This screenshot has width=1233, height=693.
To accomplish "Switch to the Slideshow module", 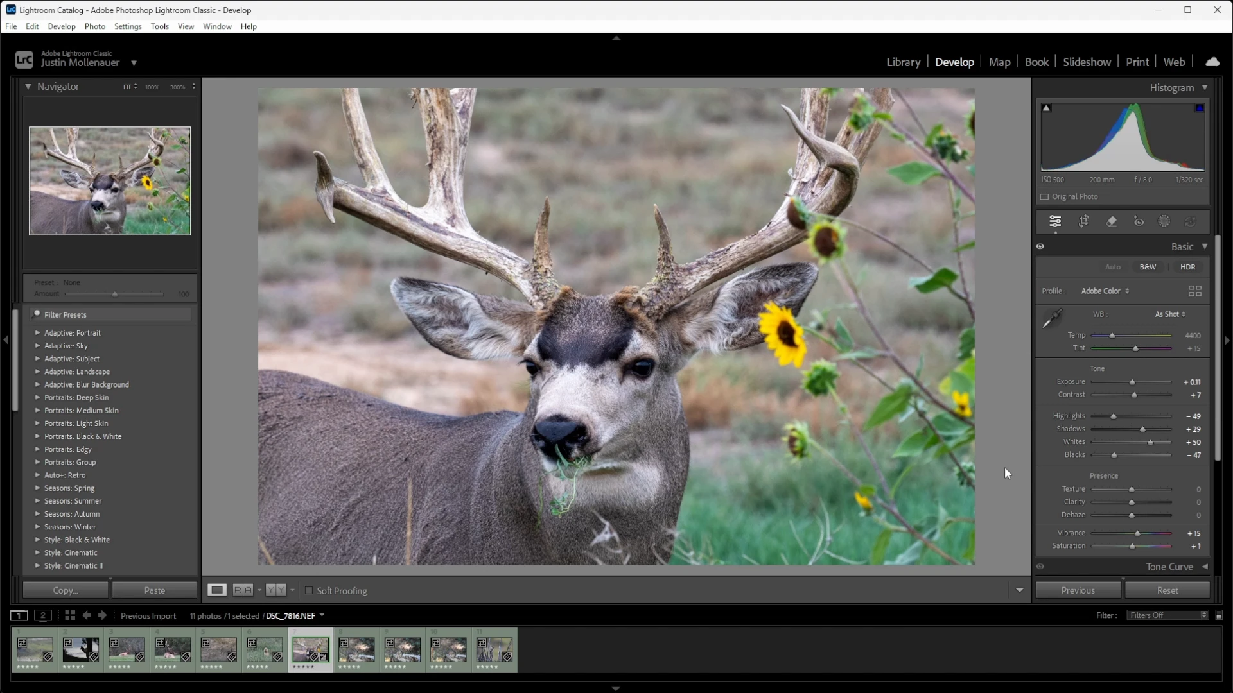I will click(x=1087, y=62).
